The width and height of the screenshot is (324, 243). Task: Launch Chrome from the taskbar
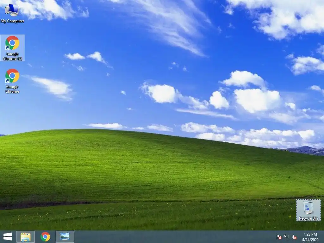tap(45, 237)
